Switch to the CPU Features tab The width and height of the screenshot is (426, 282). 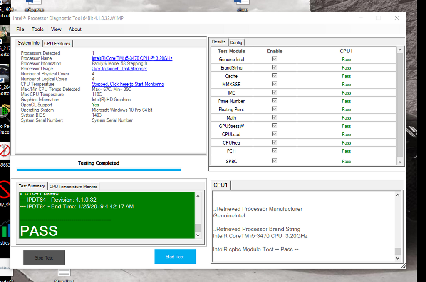(57, 43)
